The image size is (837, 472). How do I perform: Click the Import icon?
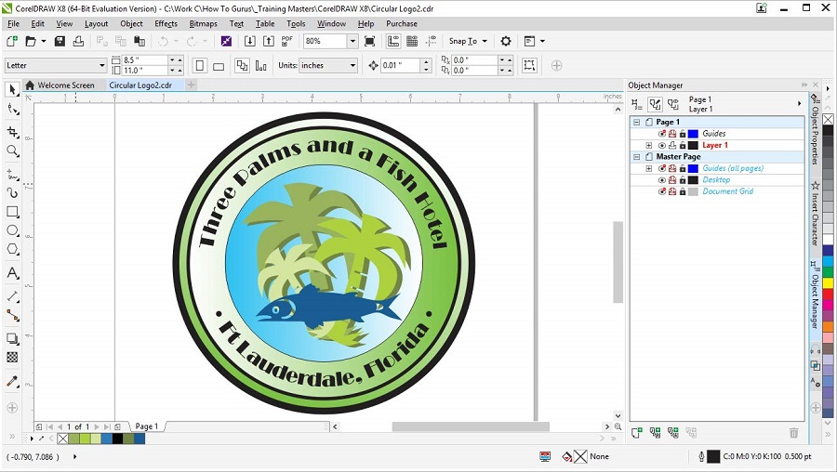pyautogui.click(x=249, y=41)
